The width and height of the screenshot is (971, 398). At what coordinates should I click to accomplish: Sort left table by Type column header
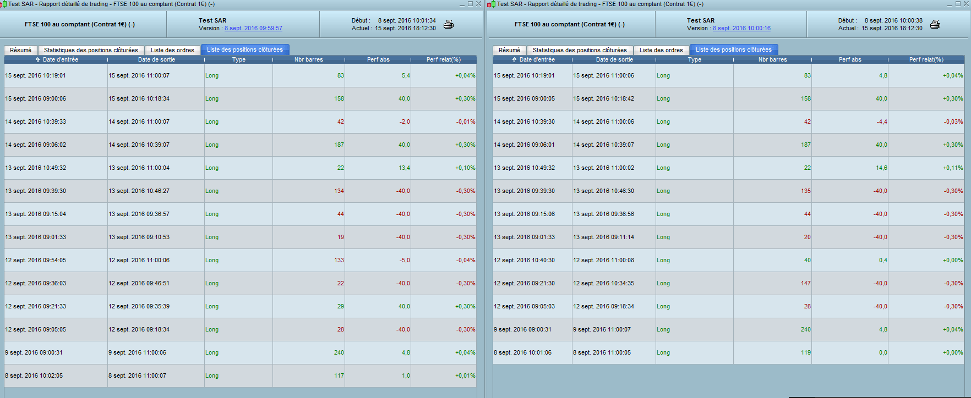(x=239, y=59)
